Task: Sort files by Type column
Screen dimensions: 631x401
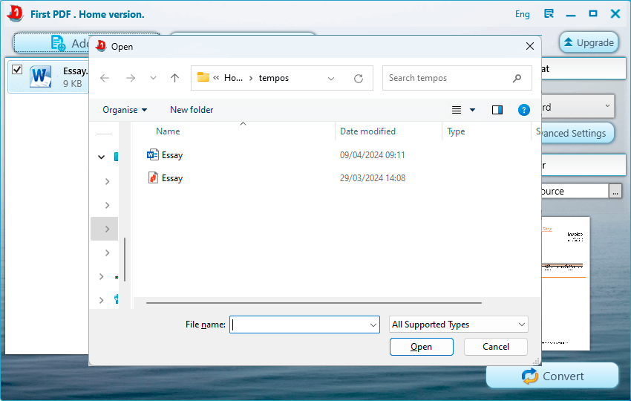Action: click(456, 131)
